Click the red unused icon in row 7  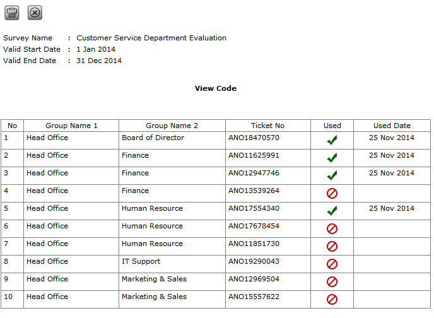332,246
